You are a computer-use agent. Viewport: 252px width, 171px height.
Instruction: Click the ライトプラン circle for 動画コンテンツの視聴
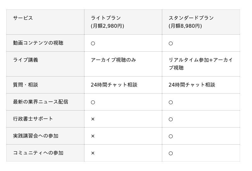[93, 43]
